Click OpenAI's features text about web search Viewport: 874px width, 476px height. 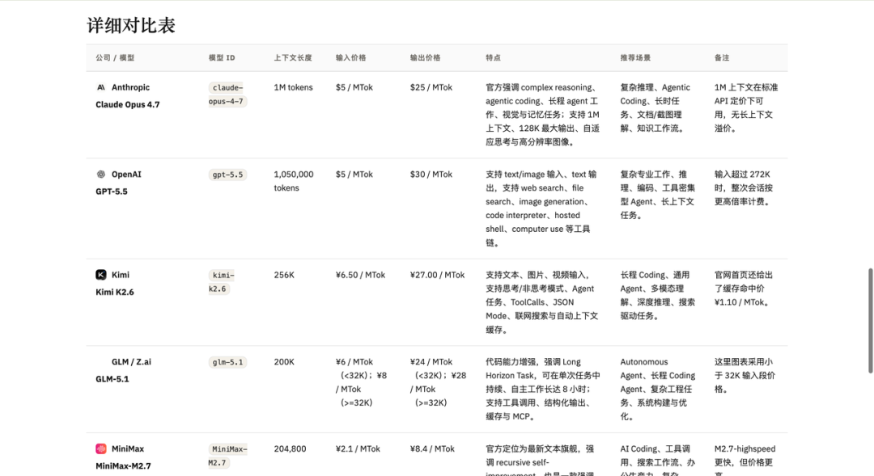[x=541, y=209]
